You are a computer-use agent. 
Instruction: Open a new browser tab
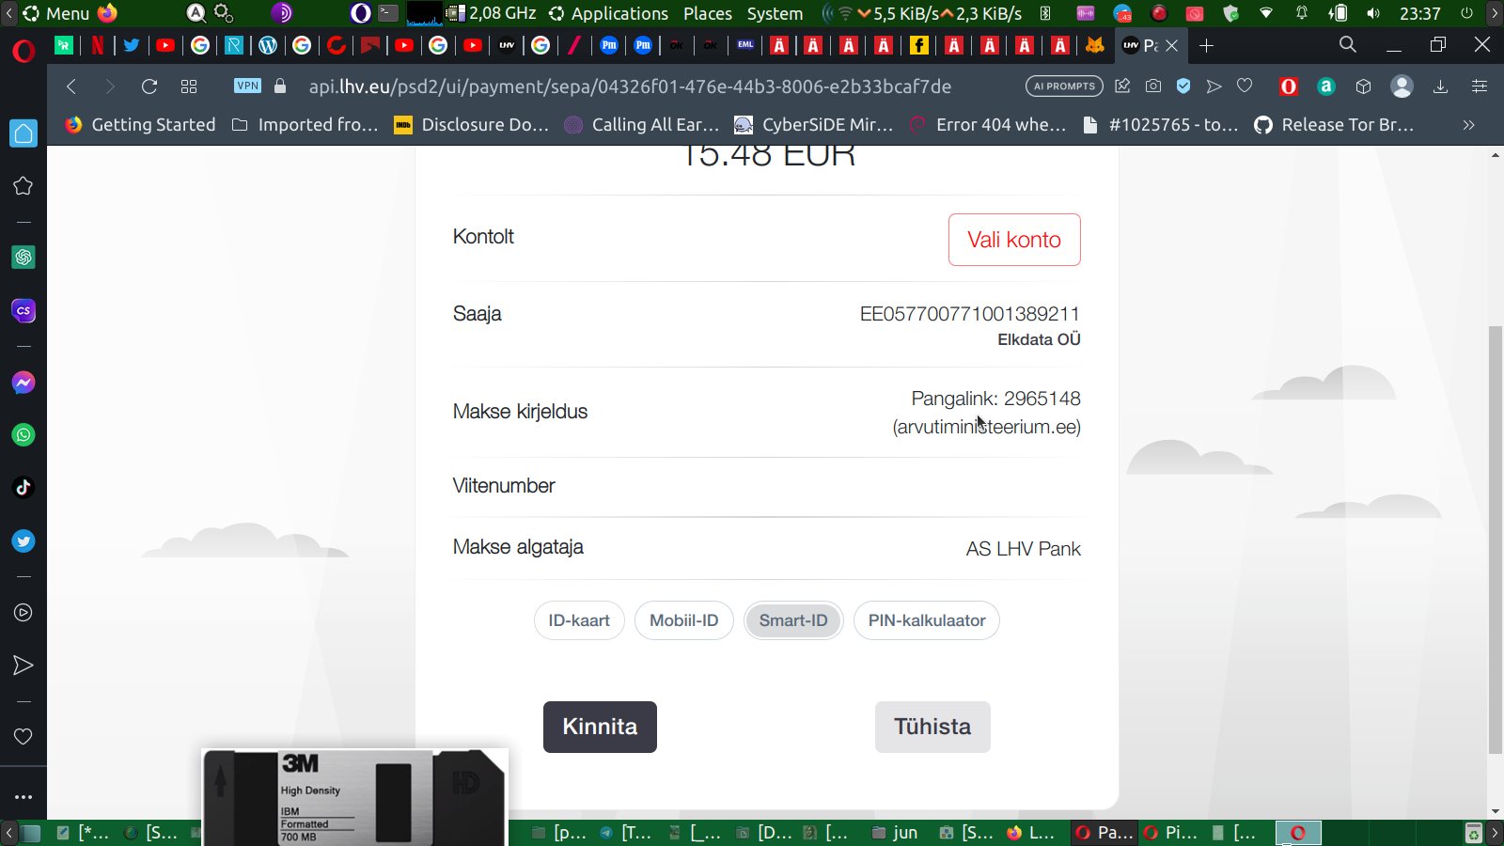[1207, 45]
